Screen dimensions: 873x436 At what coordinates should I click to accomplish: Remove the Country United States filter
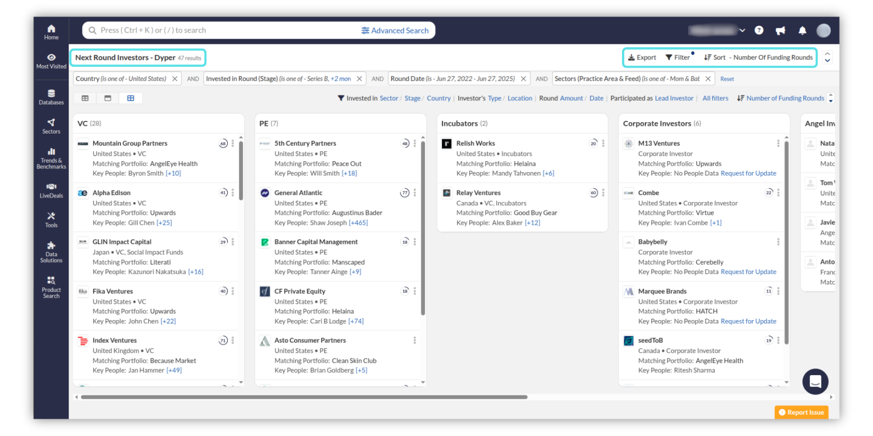[x=175, y=79]
